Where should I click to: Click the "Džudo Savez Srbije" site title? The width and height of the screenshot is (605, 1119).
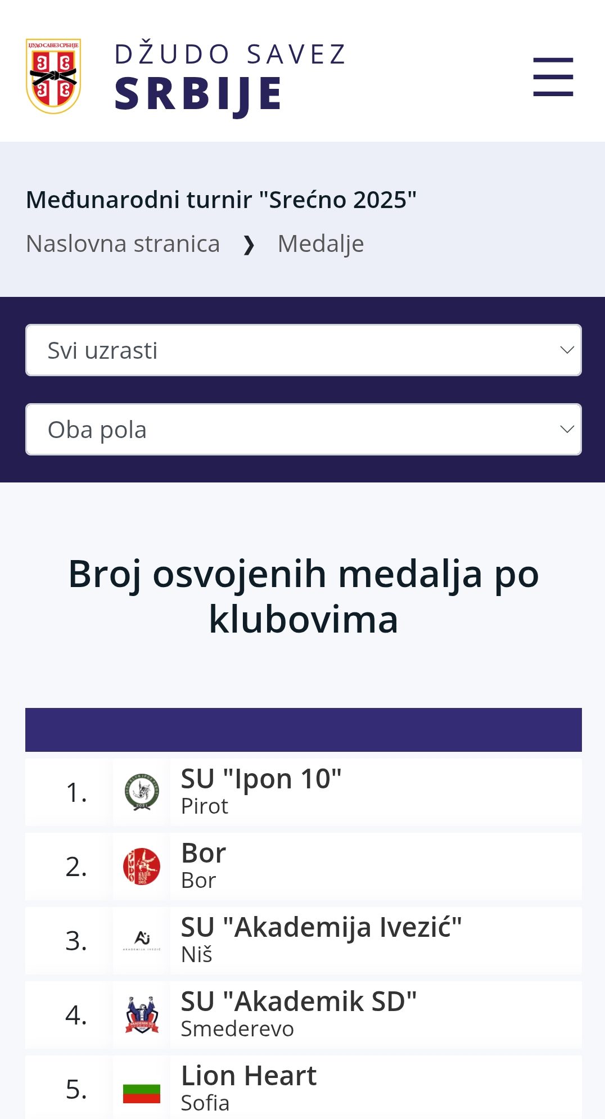tap(230, 77)
